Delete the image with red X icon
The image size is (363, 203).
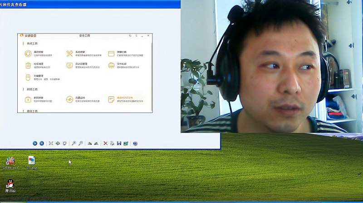point(105,143)
